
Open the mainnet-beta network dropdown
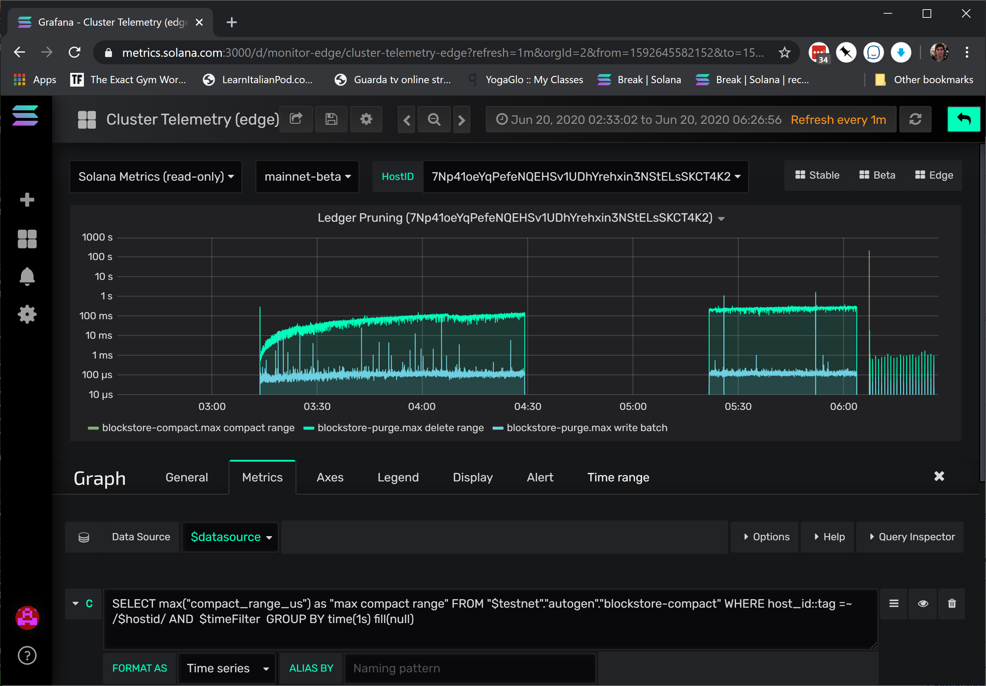tap(307, 177)
